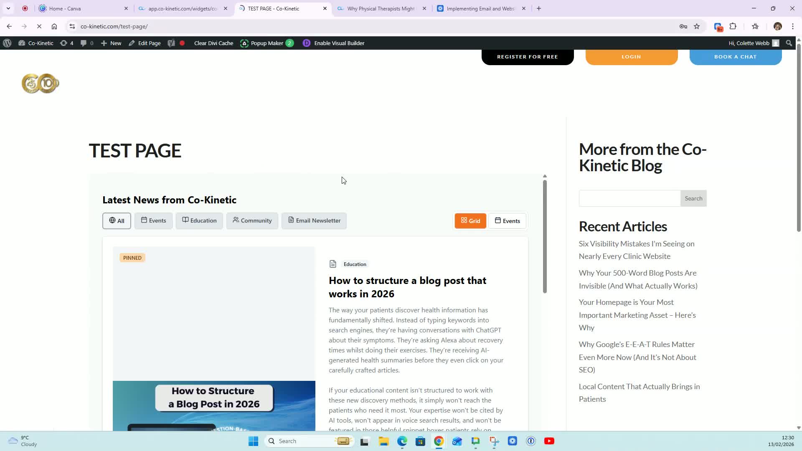The image size is (802, 451).
Task: Open the Windows Start menu
Action: (253, 441)
